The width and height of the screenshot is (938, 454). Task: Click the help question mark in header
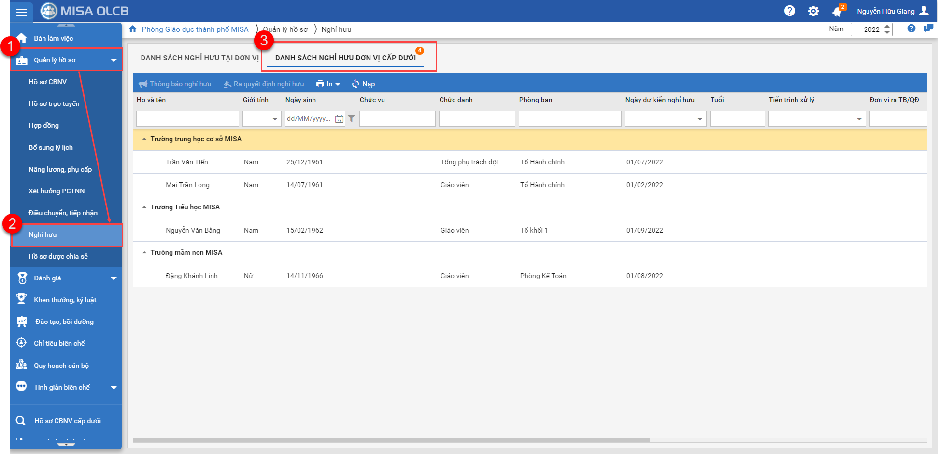(x=789, y=11)
